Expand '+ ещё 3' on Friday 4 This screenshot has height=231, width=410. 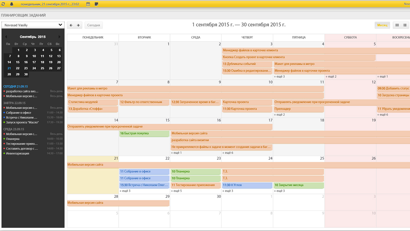tap(279, 77)
